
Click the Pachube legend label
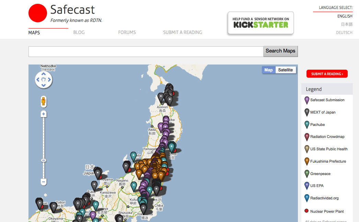tap(317, 125)
